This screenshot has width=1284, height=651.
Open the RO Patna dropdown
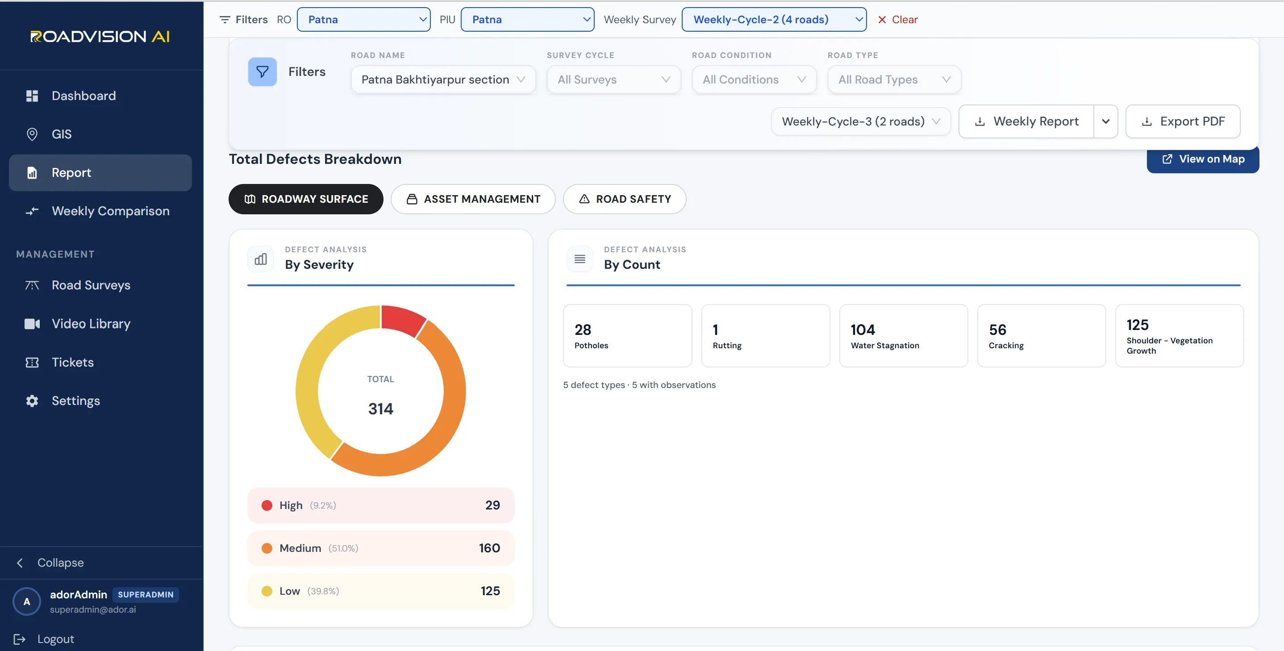[x=363, y=20]
